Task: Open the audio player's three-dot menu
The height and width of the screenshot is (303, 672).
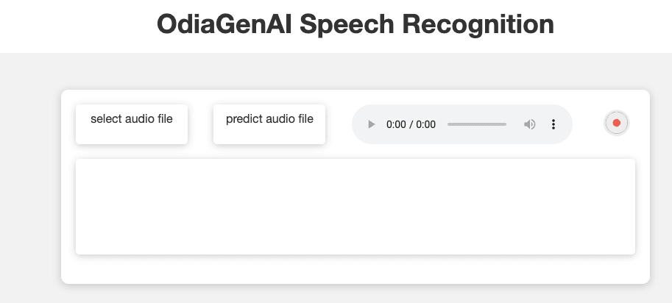Action: [x=553, y=124]
